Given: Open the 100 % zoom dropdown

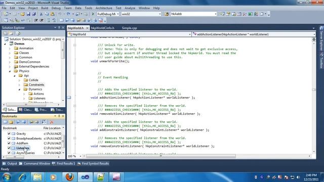Looking at the screenshot, I should 80,156.
